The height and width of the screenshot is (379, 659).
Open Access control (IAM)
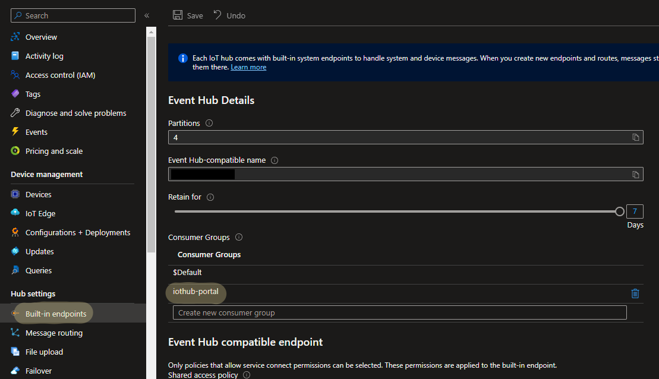60,75
